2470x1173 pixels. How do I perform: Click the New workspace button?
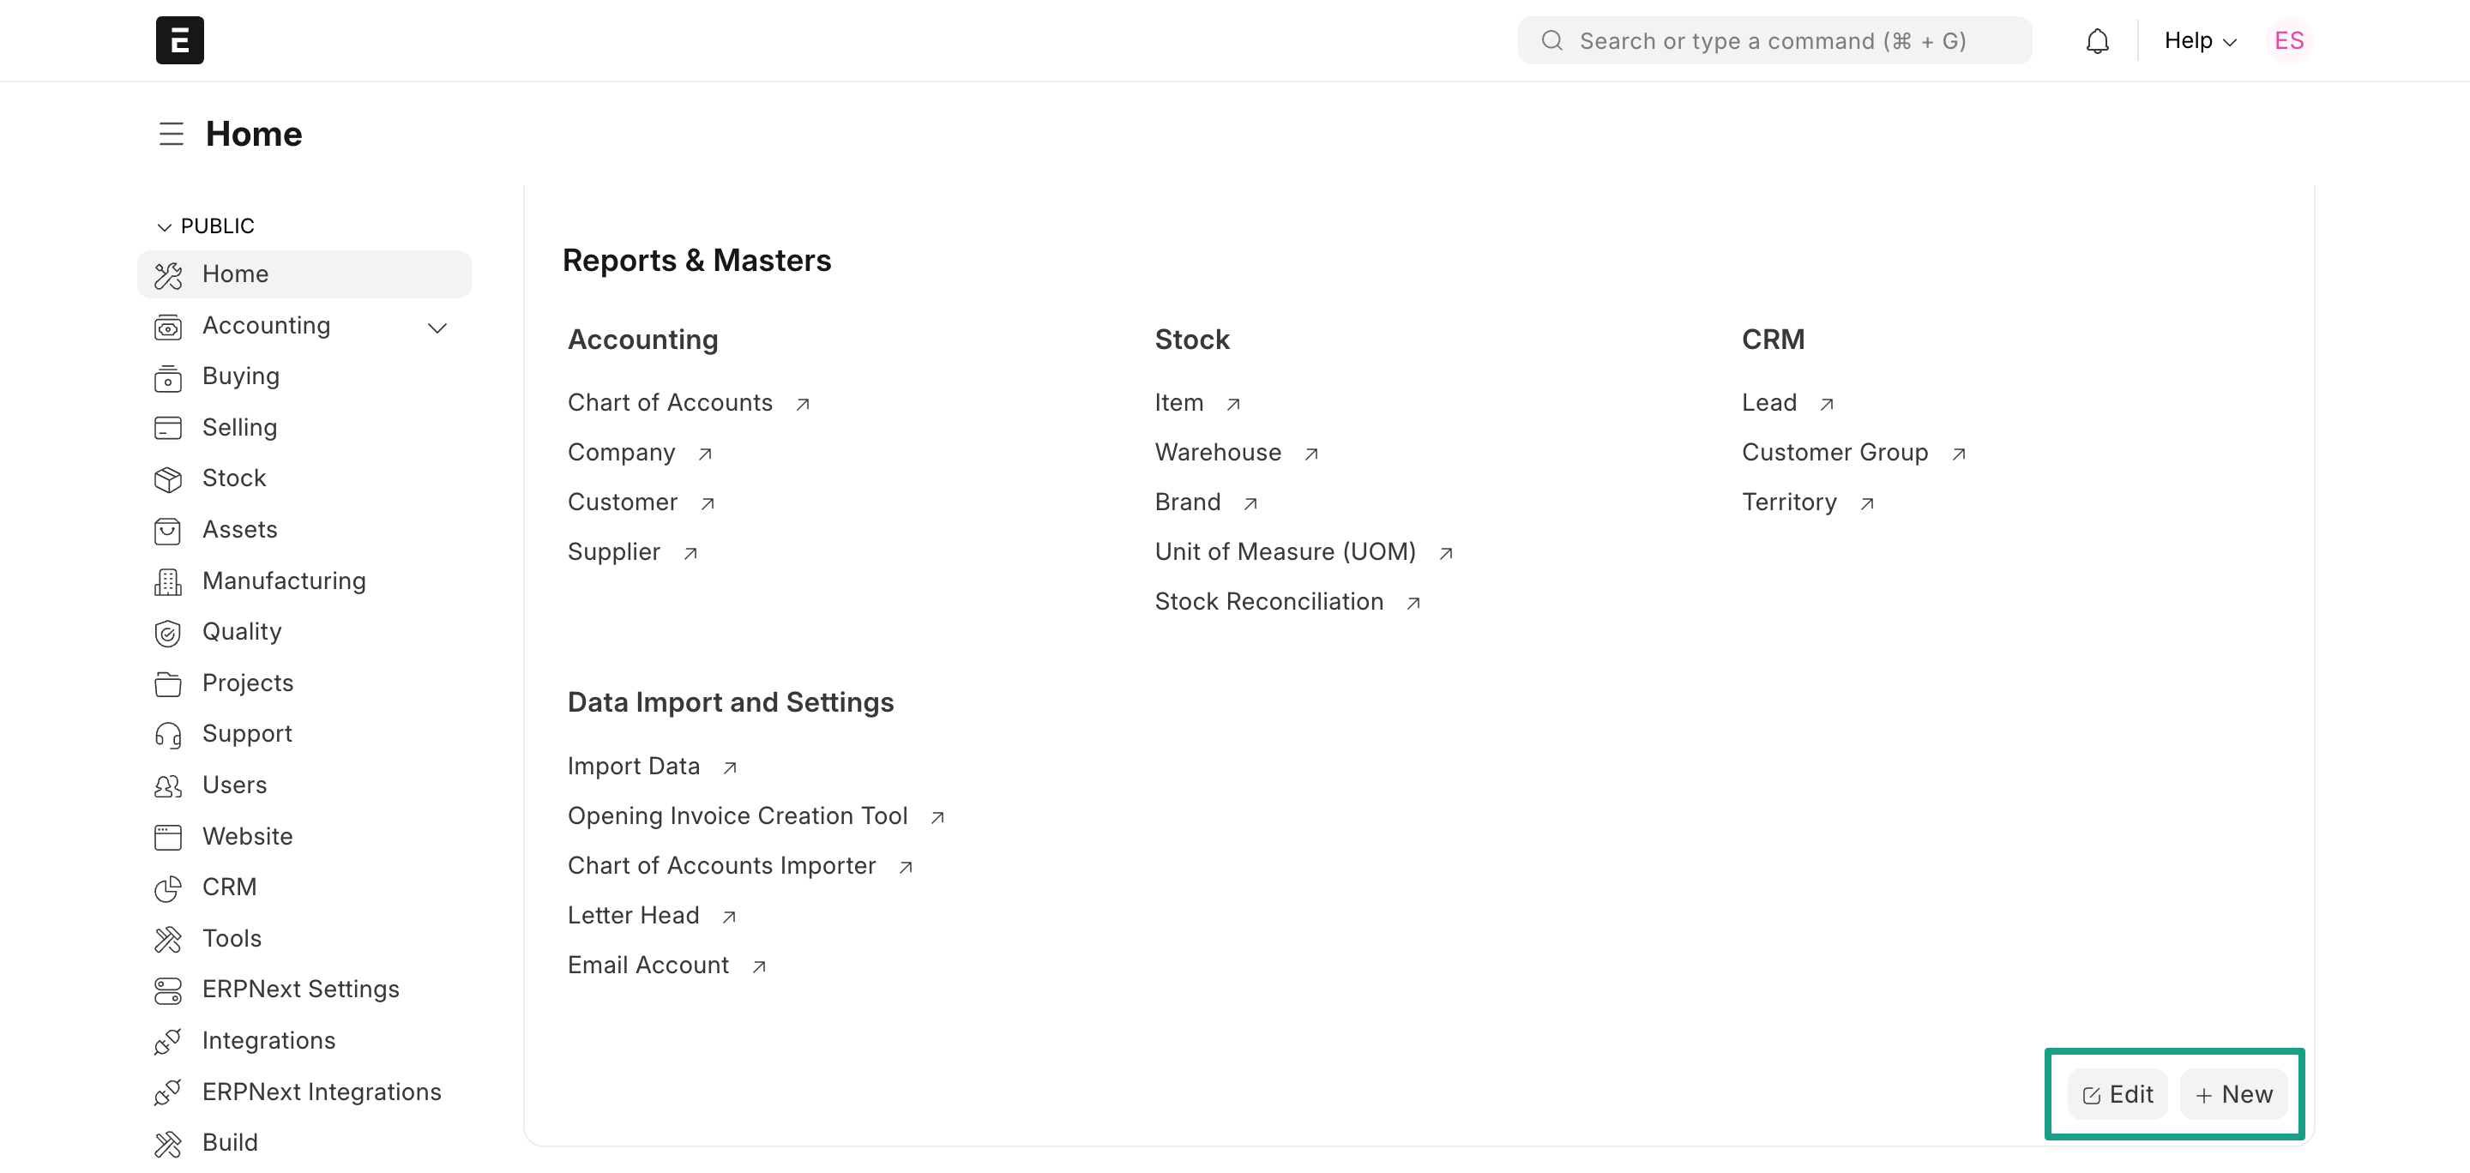pyautogui.click(x=2233, y=1094)
